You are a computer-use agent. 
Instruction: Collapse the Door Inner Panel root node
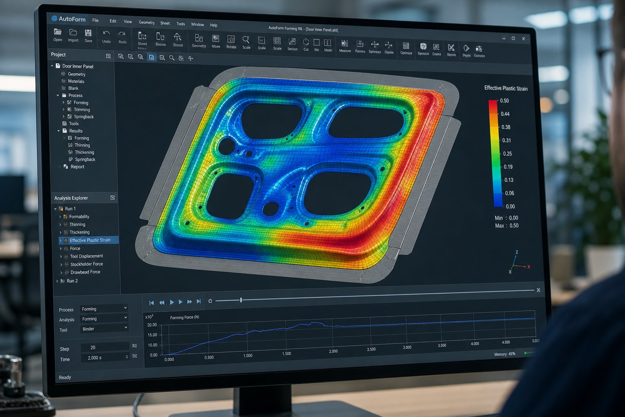(52, 66)
